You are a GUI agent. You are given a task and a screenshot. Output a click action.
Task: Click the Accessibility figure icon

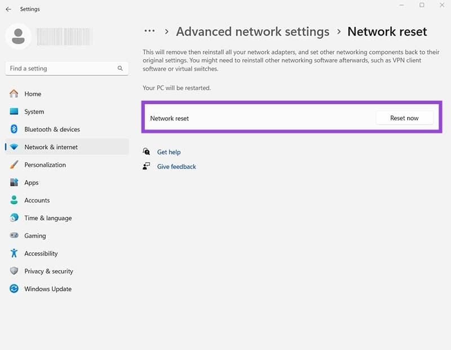pos(14,253)
